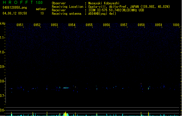182x116 pixels.
Task: Select the filename 0406120950.png
Action: click(15, 8)
